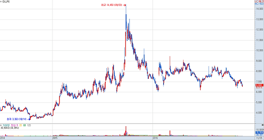This screenshot has width=264, height=140.
Task: Select the 20 moving average label
Action: (21, 125)
